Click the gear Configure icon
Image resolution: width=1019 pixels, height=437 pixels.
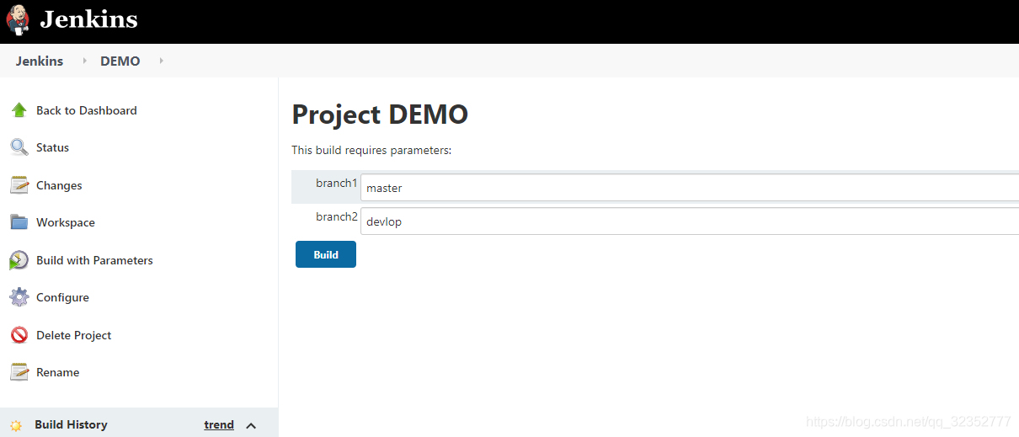point(19,297)
